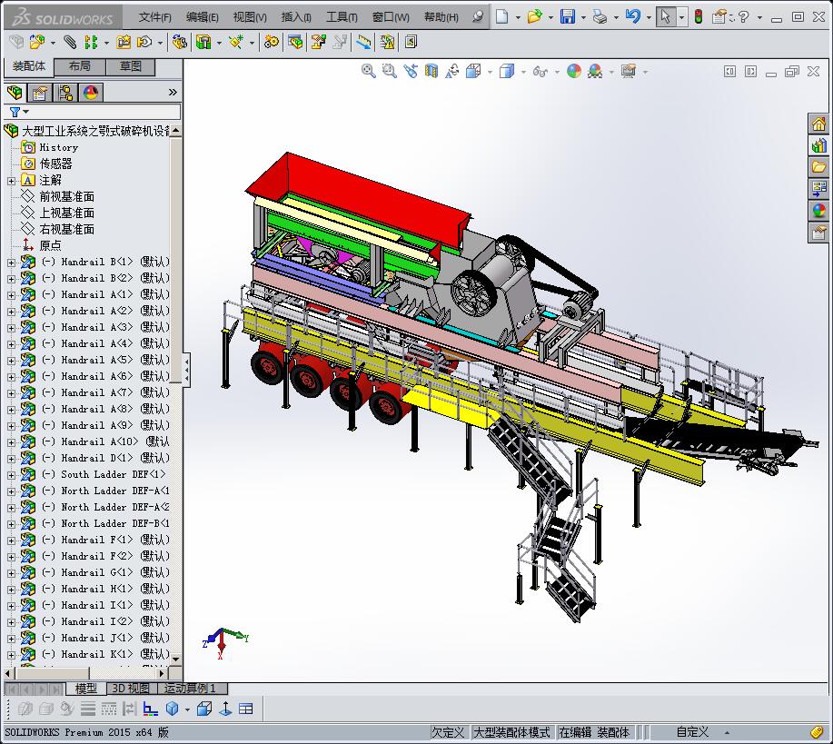Click the Print icon in top toolbar
The image size is (833, 744).
pos(600,16)
